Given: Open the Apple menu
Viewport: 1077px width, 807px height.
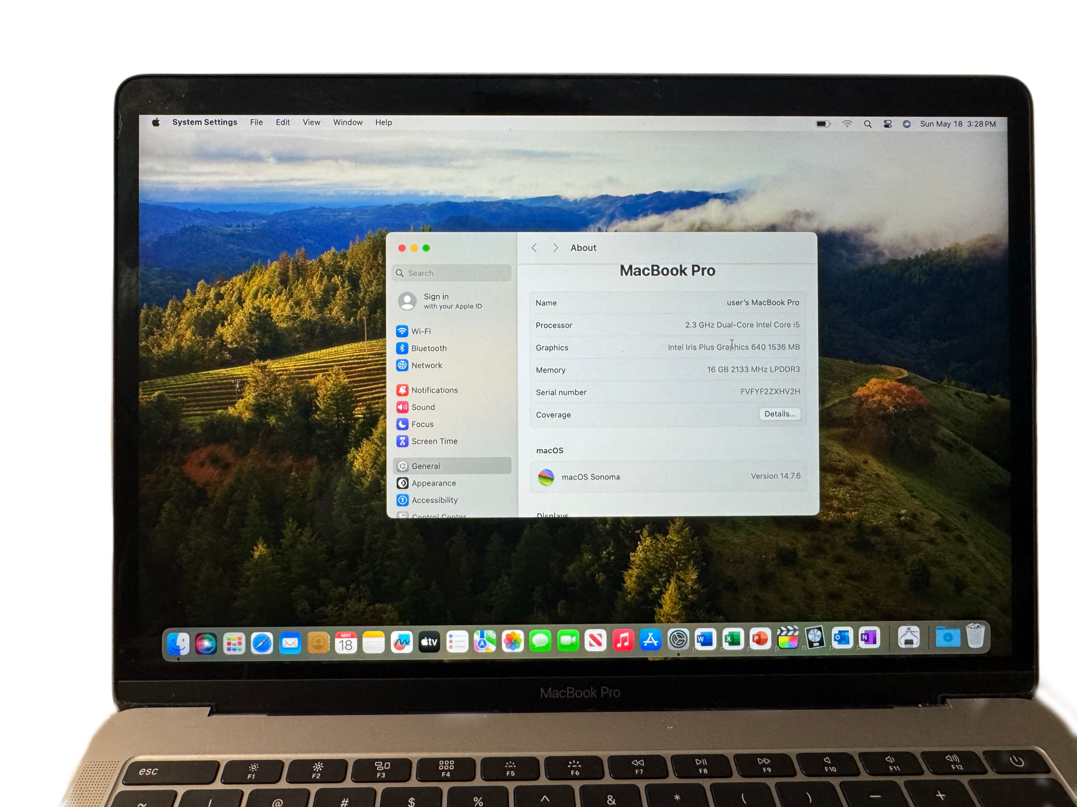Looking at the screenshot, I should (x=156, y=122).
